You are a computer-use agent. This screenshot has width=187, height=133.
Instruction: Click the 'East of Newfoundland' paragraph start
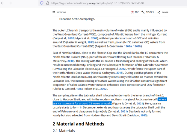67,53
